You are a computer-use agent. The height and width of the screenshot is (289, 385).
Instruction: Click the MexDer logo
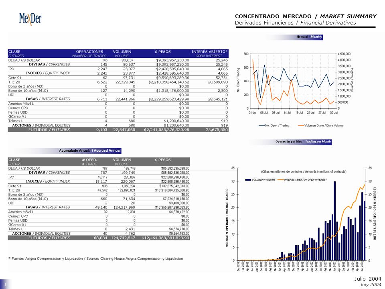pyautogui.click(x=30, y=19)
